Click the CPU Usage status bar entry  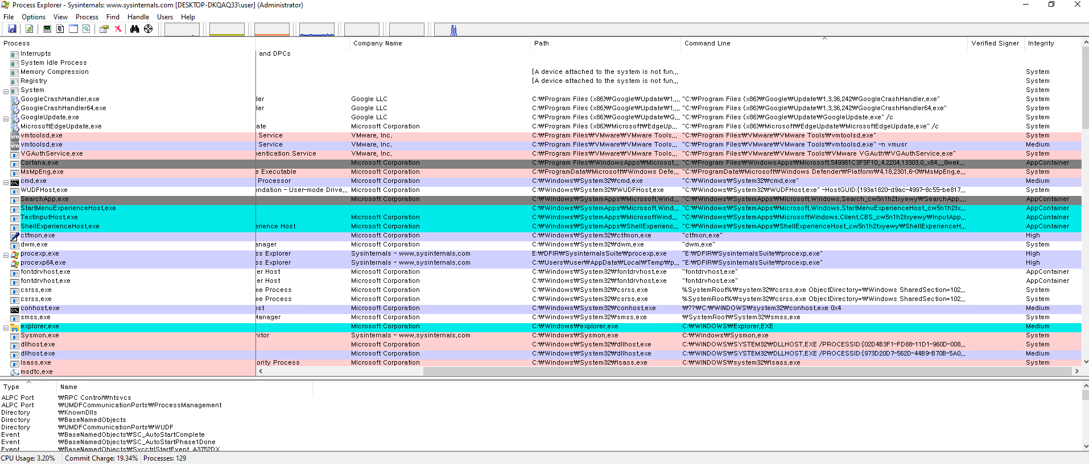(28, 458)
